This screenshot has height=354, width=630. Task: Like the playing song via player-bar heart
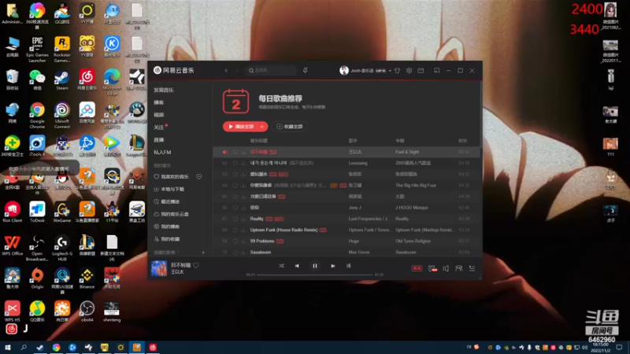click(x=196, y=265)
